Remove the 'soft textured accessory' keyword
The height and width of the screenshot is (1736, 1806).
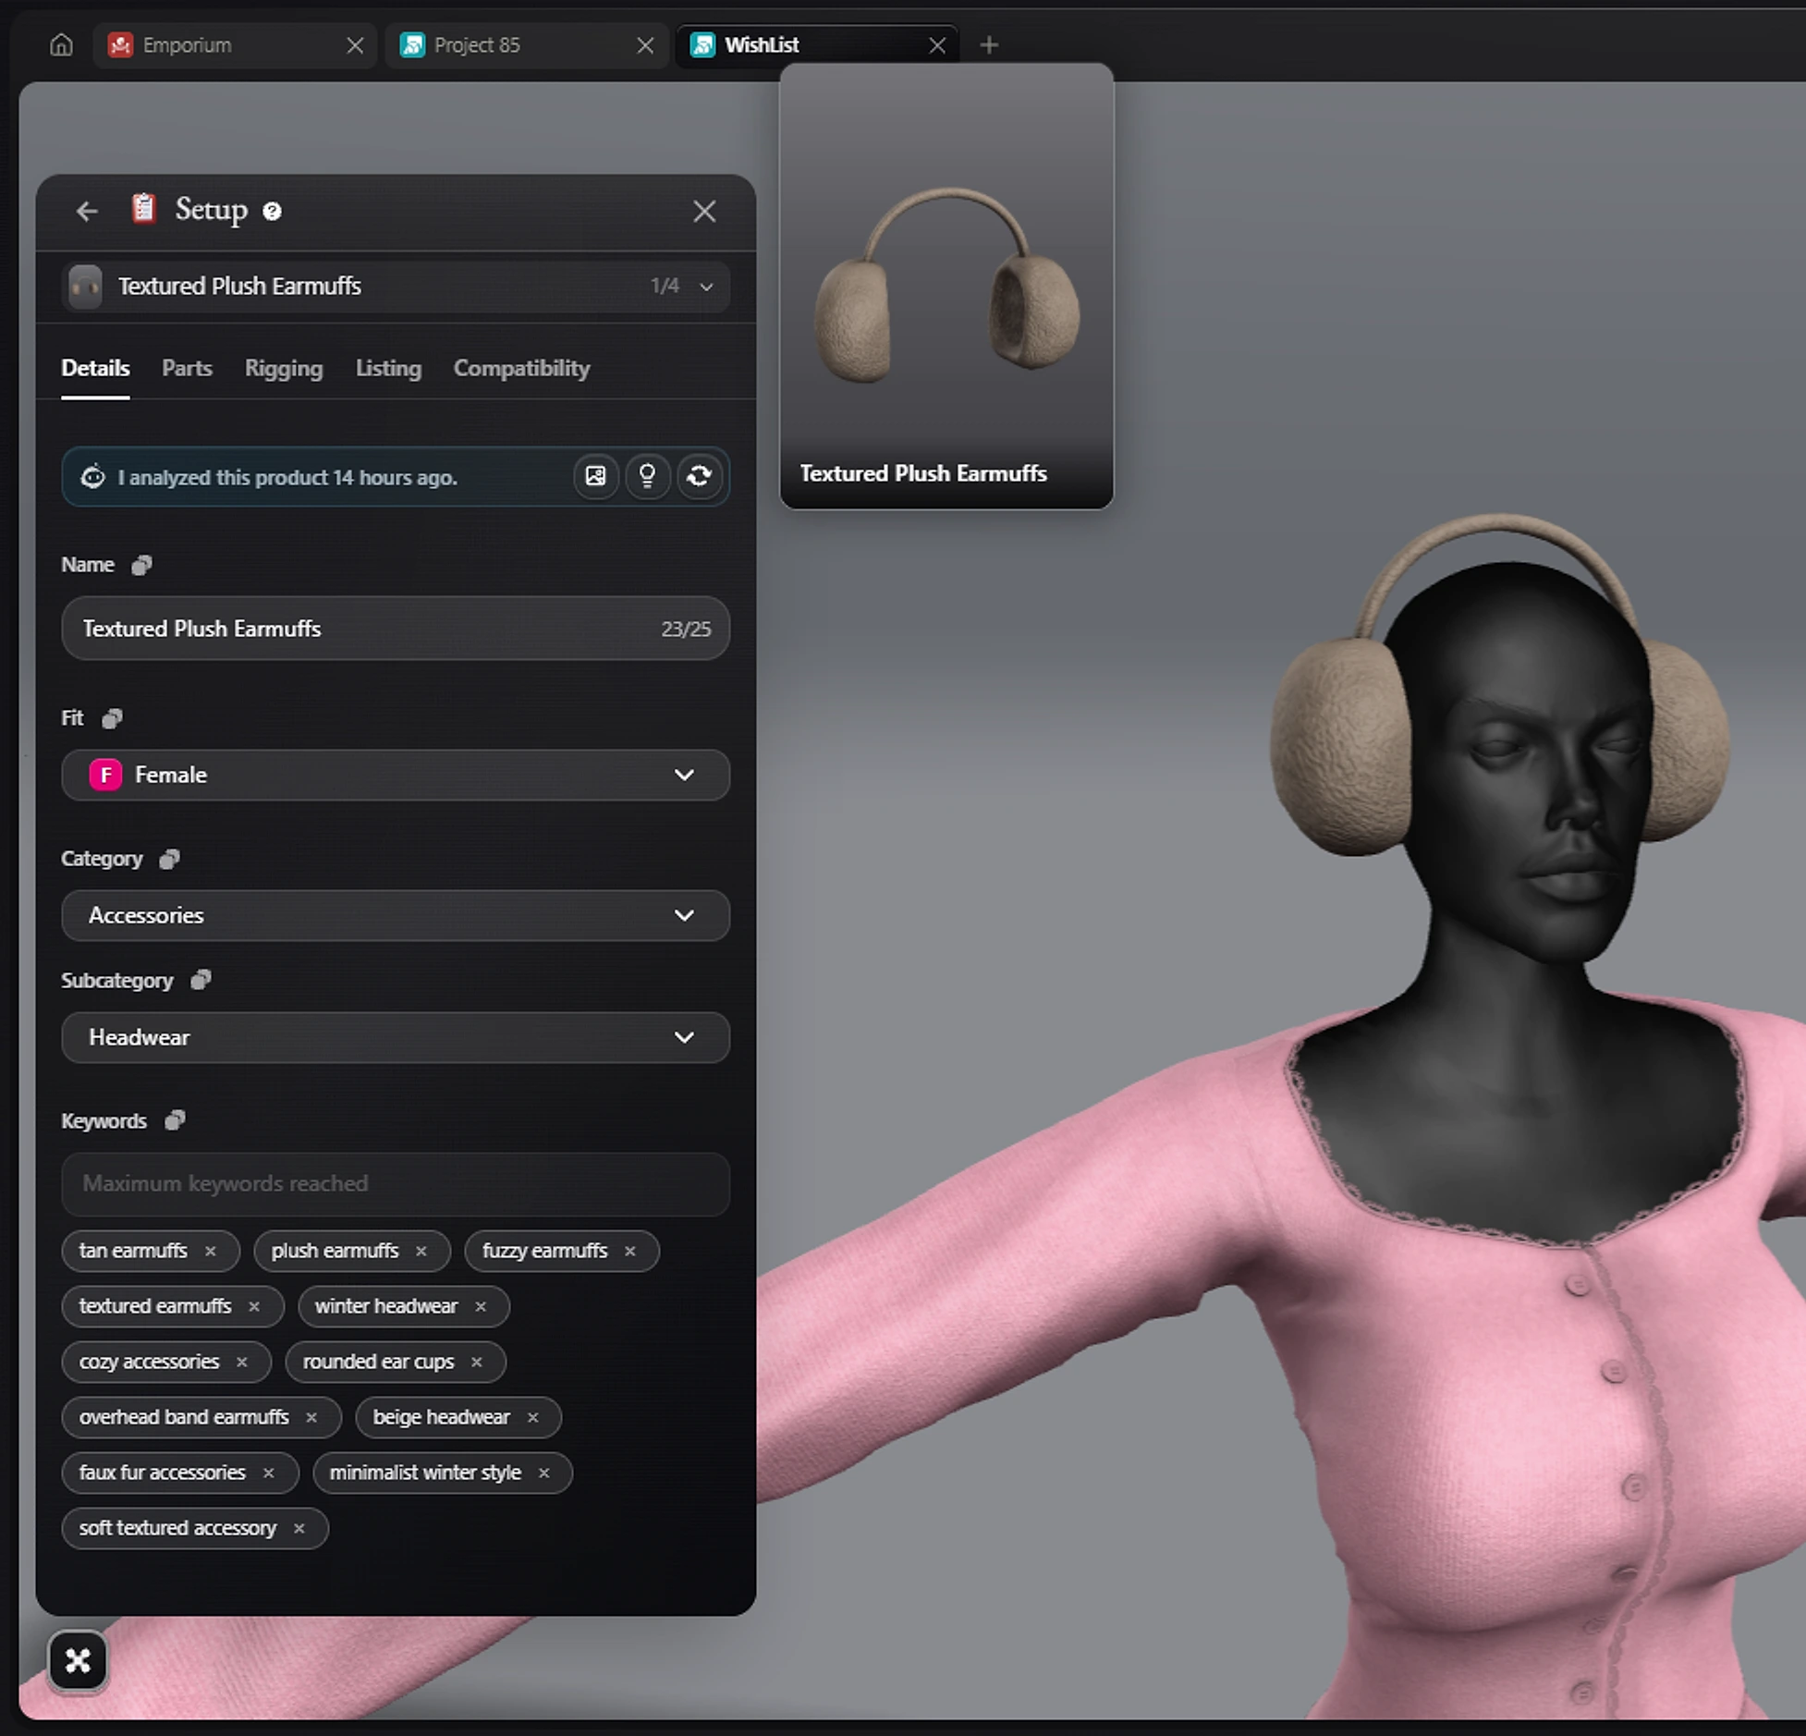point(299,1528)
